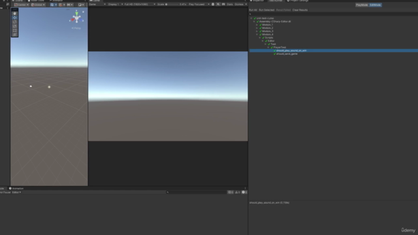The image size is (418, 235).
Task: Open the Display 1 dropdown
Action: [116, 5]
